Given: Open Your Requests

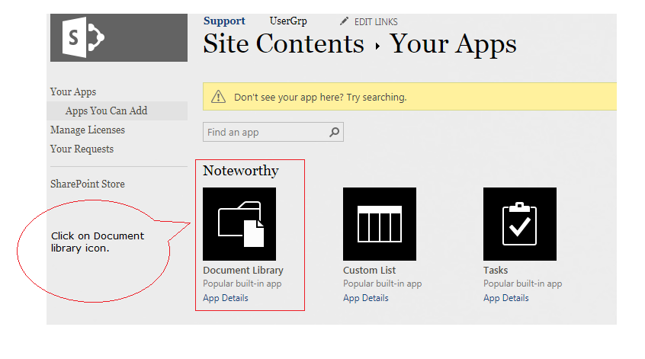Looking at the screenshot, I should tap(82, 149).
